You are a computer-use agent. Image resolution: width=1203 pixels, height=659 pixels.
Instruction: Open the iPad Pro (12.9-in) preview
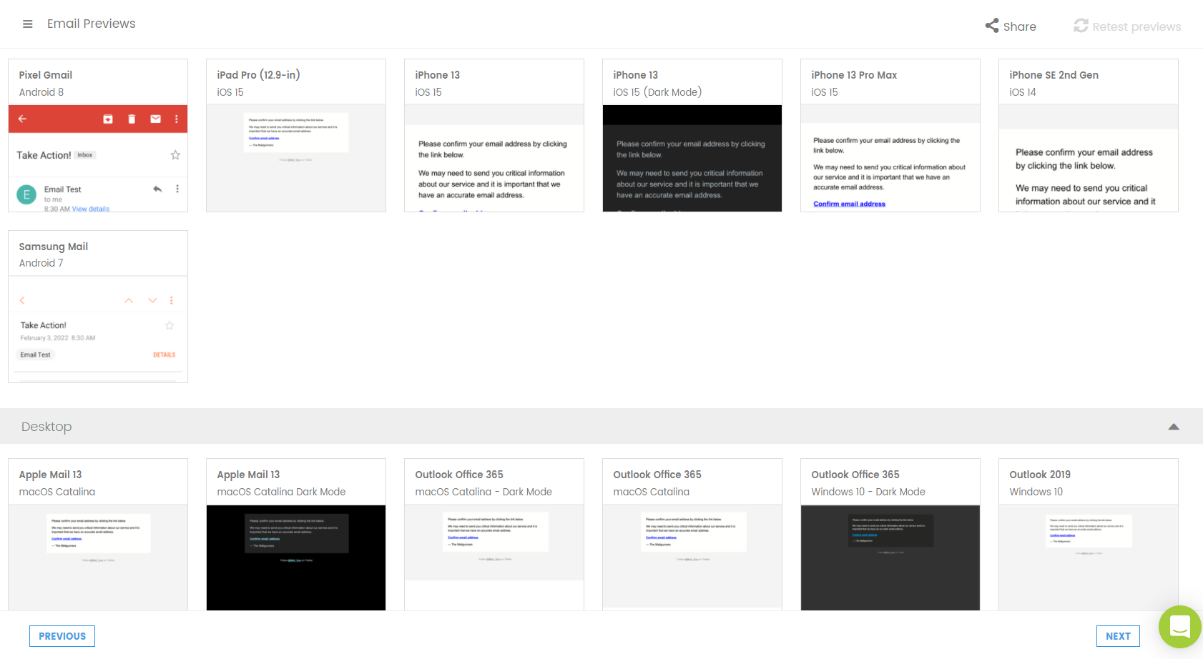(x=296, y=136)
